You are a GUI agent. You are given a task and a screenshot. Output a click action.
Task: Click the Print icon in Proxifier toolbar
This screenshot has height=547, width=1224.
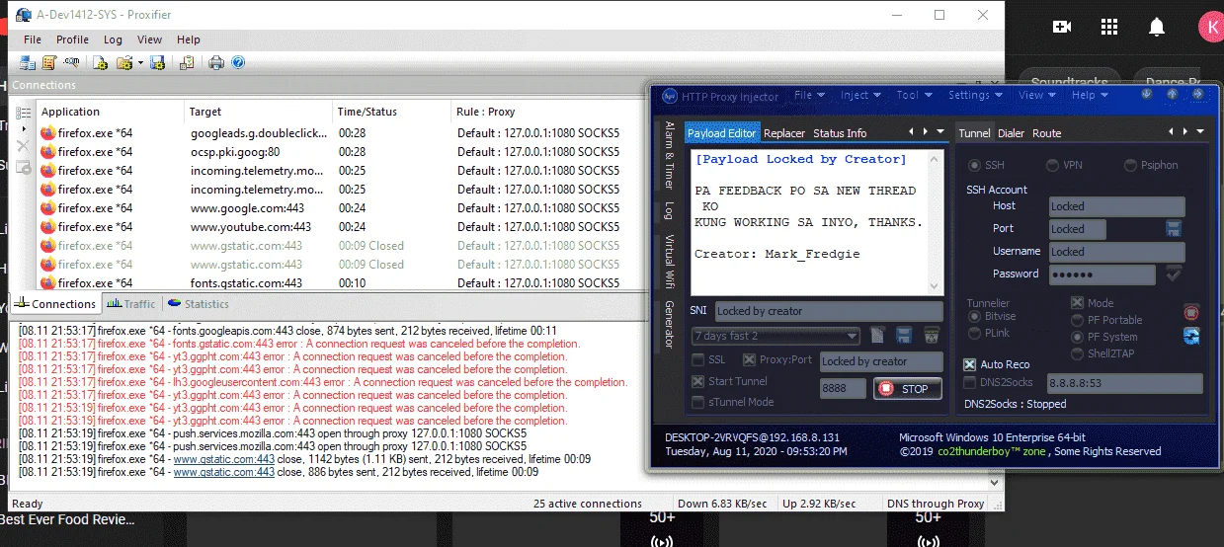[x=216, y=62]
